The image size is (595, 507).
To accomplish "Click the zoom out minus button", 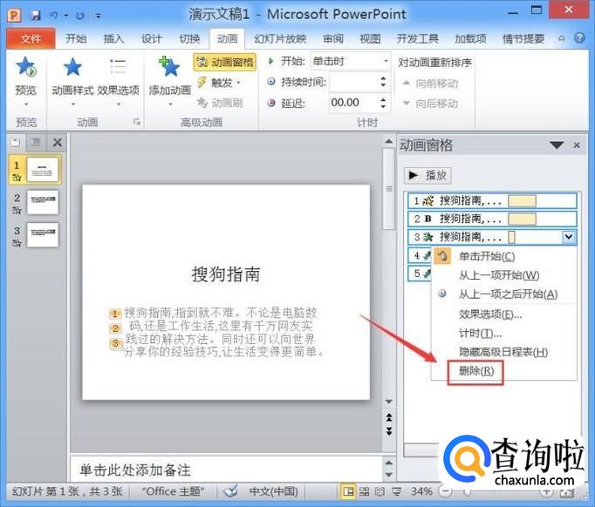I will [446, 492].
